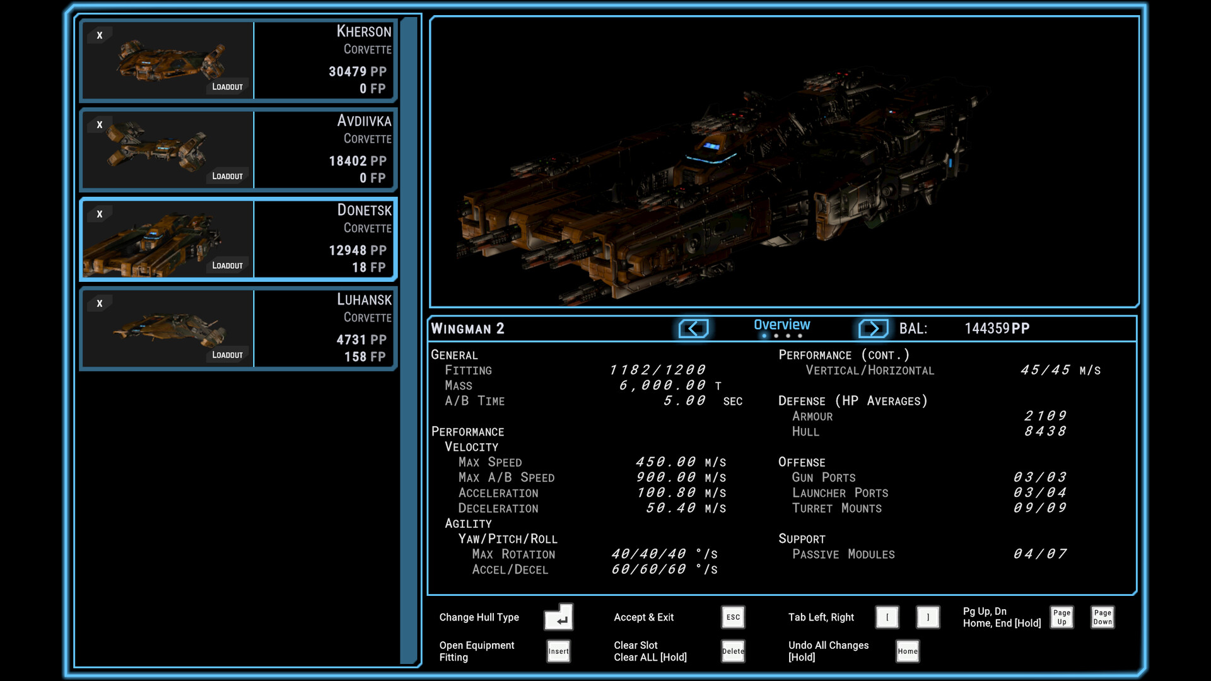Open Loadout for the Luhansk corvette
The width and height of the screenshot is (1211, 681).
(228, 356)
